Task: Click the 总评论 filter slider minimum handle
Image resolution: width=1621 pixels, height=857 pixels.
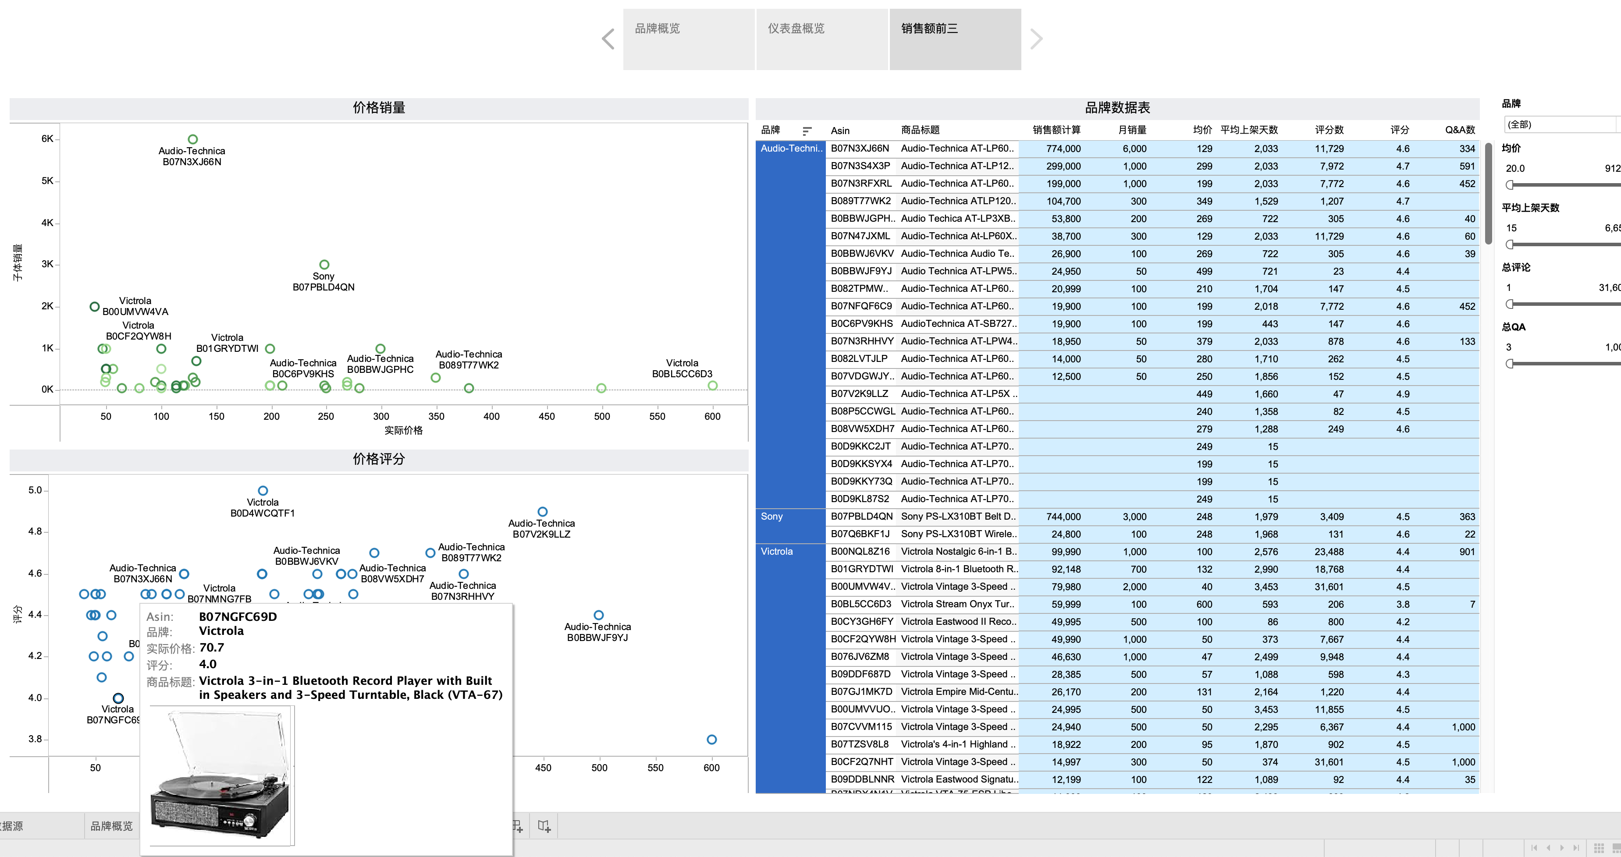Action: 1510,305
